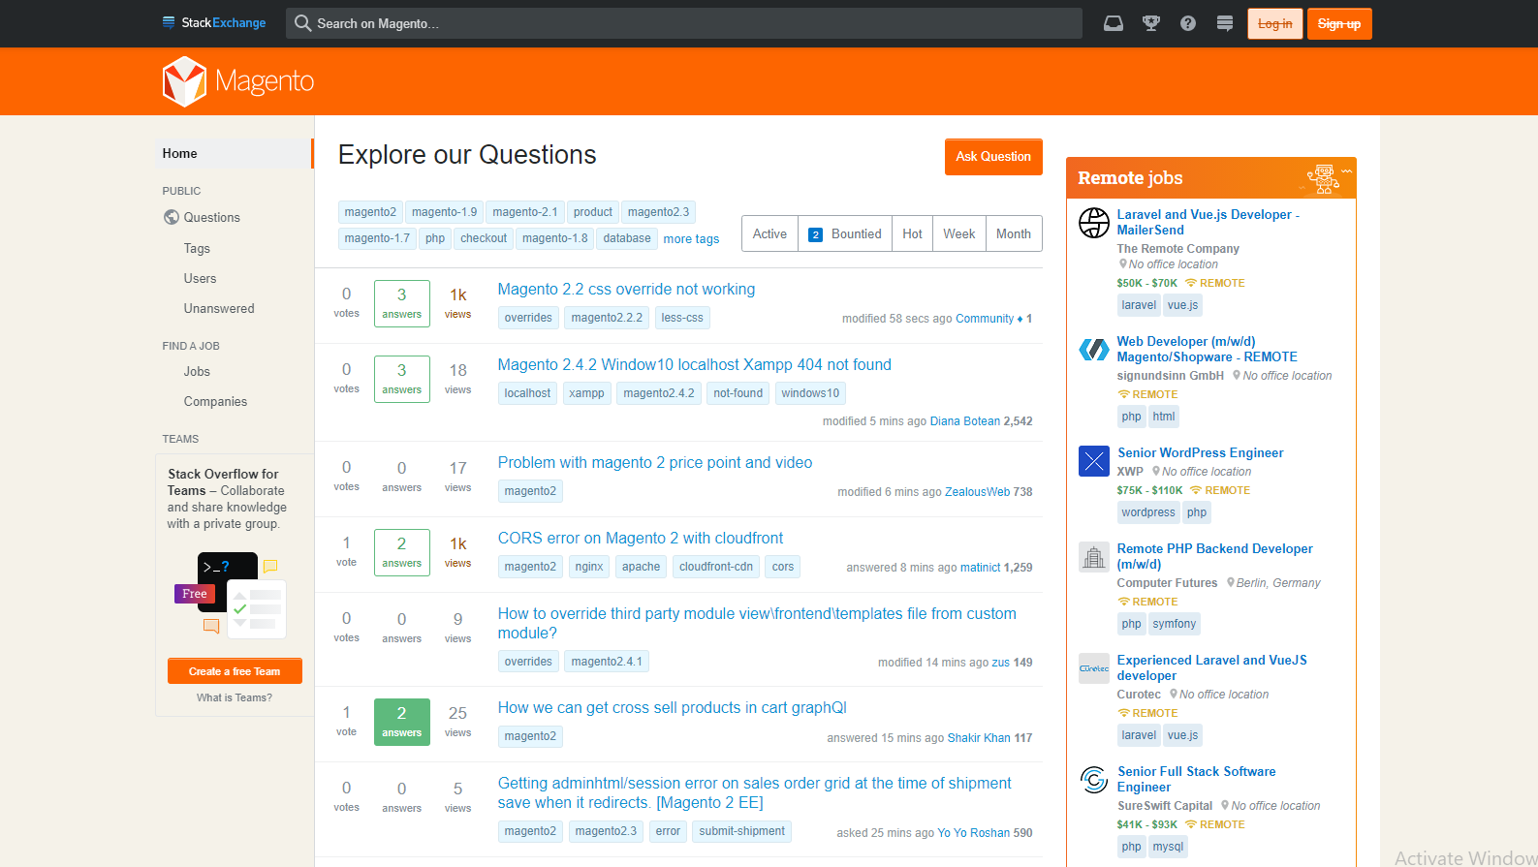Click the Remote jobs robot illustration
1538x867 pixels.
[1326, 178]
